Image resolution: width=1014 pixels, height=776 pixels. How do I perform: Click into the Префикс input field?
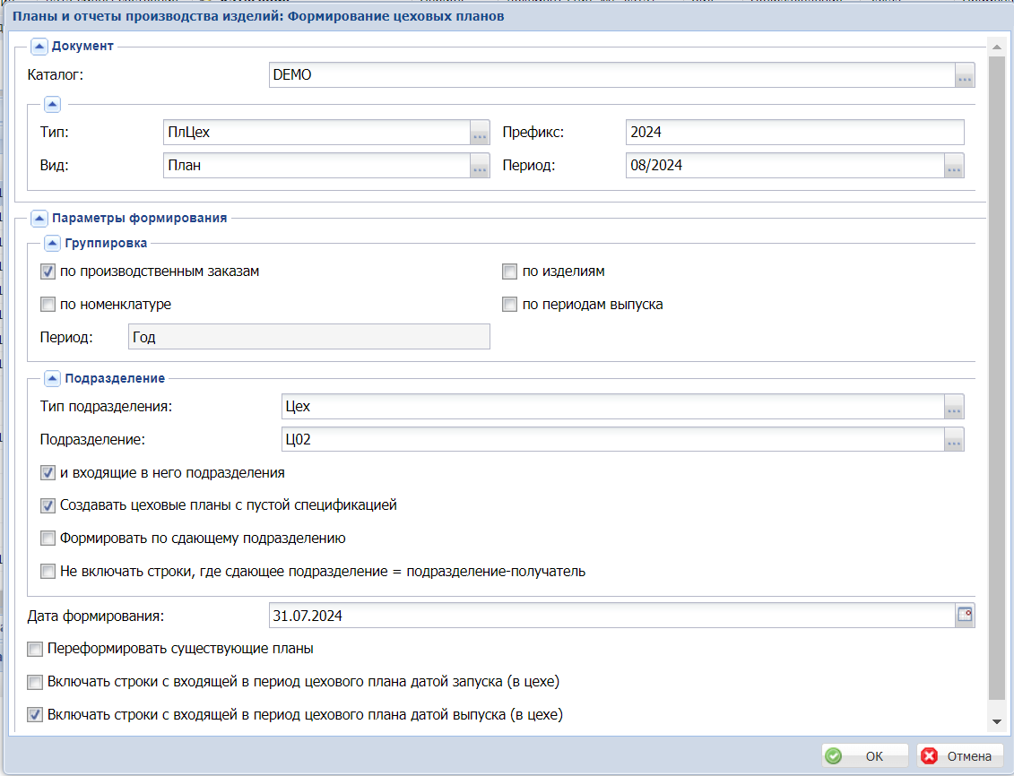794,133
